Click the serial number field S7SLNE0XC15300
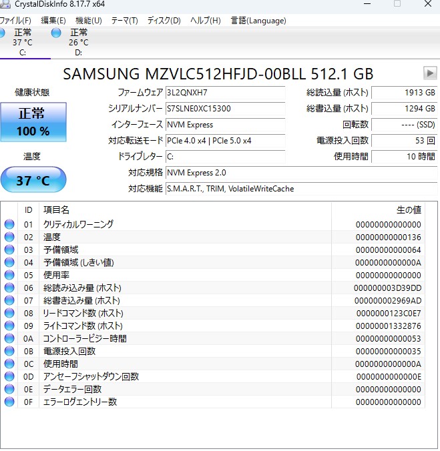The height and width of the screenshot is (451, 440). coord(225,109)
